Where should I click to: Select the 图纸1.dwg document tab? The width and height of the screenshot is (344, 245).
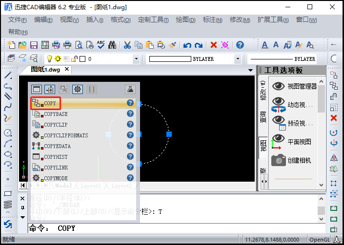pos(45,69)
